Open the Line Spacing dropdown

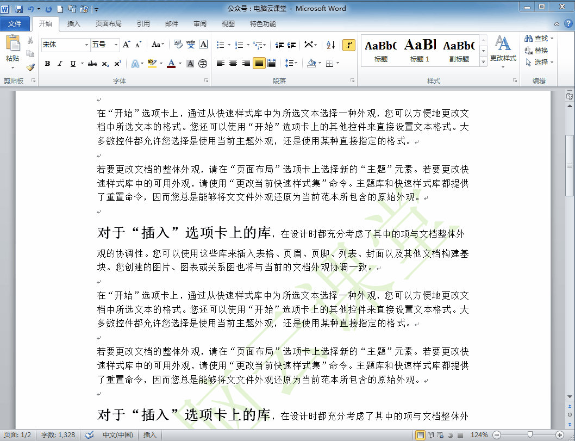pyautogui.click(x=291, y=63)
